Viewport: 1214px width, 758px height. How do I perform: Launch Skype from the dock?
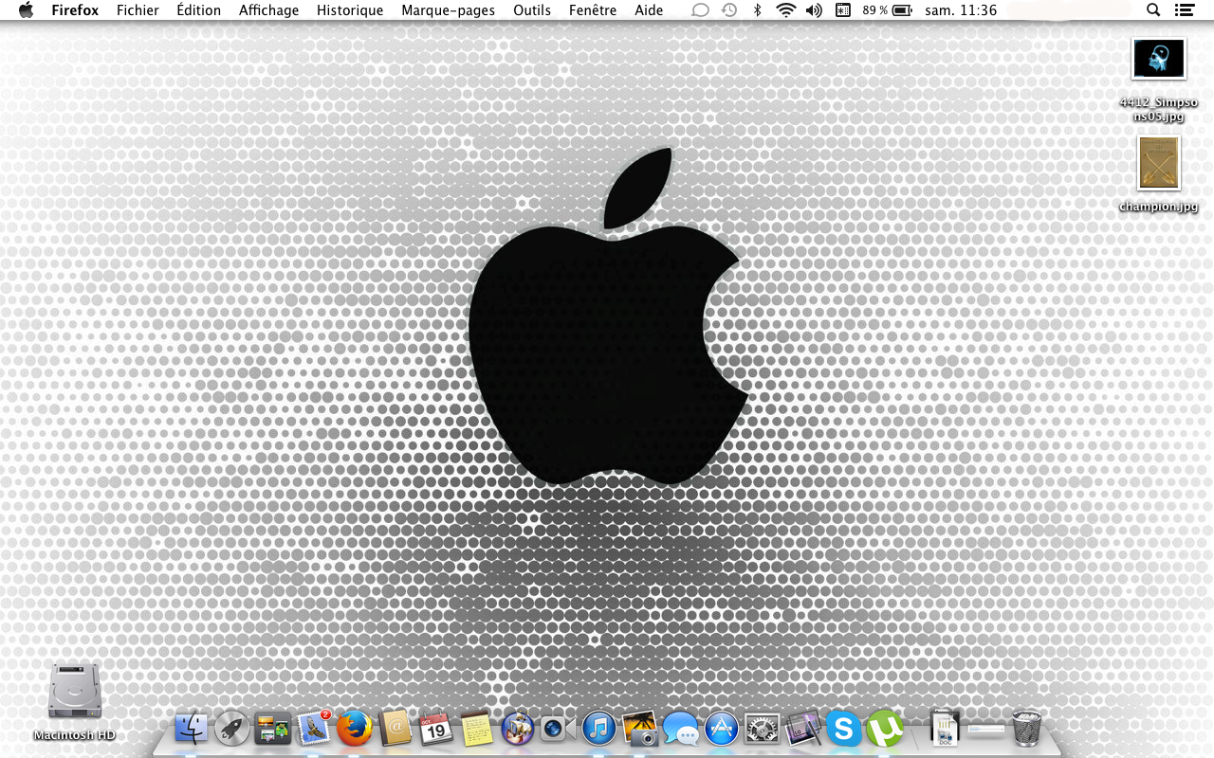pyautogui.click(x=843, y=728)
